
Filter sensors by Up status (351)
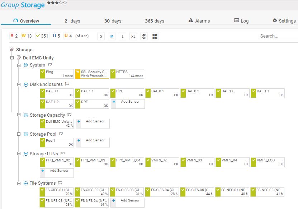coord(42,36)
